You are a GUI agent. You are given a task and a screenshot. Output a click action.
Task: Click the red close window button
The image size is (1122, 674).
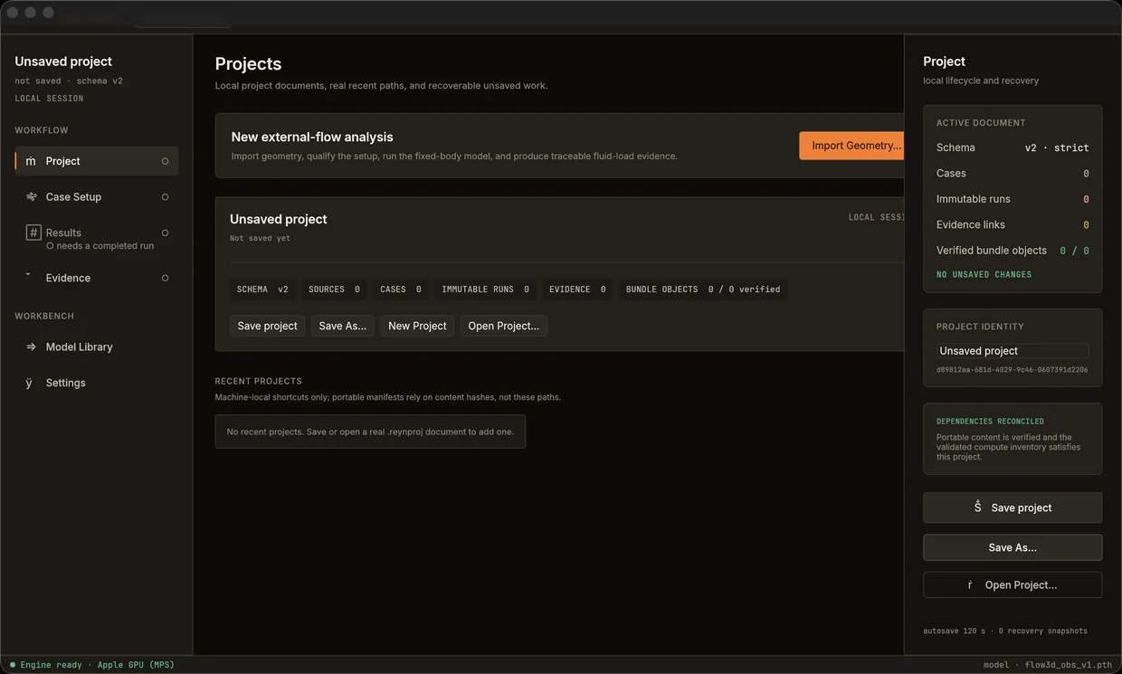pos(13,13)
